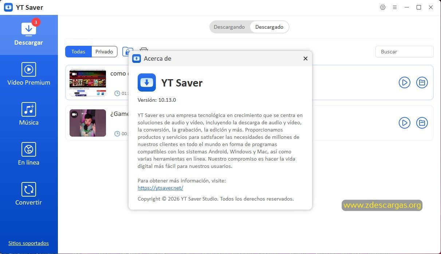Open the En línea browser section
Image resolution: width=441 pixels, height=254 pixels.
[x=29, y=154]
